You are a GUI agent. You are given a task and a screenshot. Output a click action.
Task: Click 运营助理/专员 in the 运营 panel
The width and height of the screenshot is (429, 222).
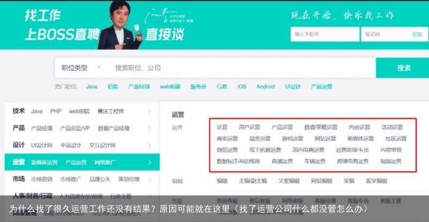pos(352,150)
